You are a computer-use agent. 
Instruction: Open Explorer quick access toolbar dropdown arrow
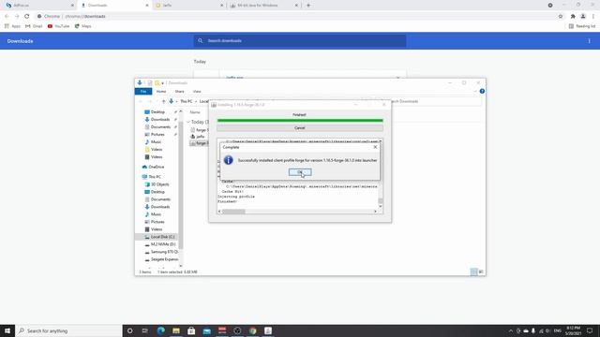click(x=162, y=83)
